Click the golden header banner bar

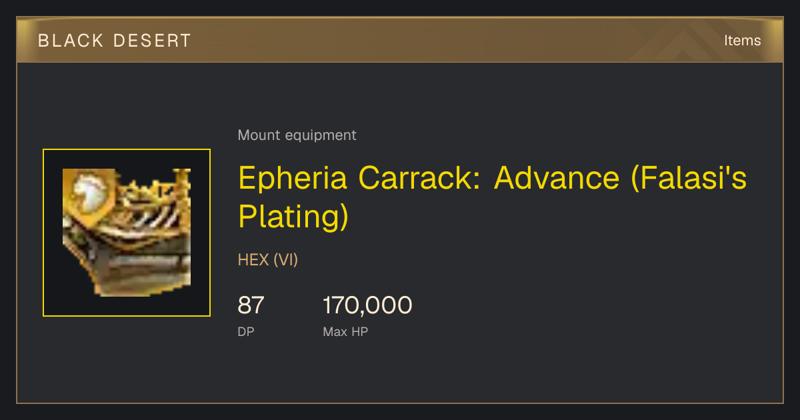[x=400, y=40]
